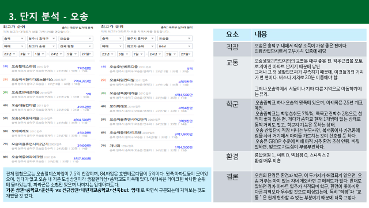Open the 오송읍 dropdown in 전체 평형 panel

point(76,39)
